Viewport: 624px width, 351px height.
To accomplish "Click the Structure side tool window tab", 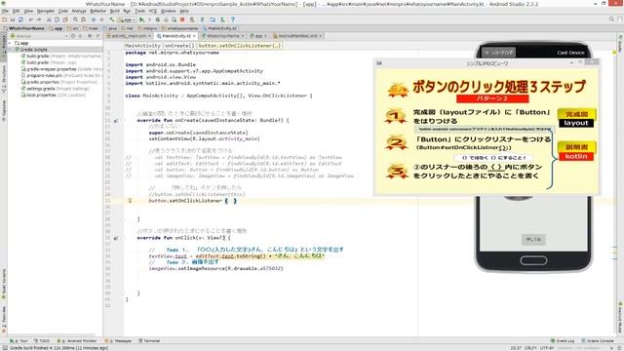I will [x=4, y=81].
